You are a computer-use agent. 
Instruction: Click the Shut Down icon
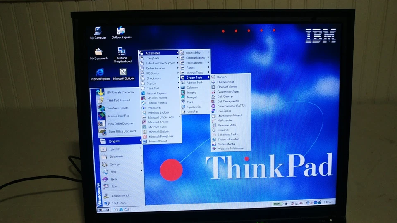click(x=107, y=203)
